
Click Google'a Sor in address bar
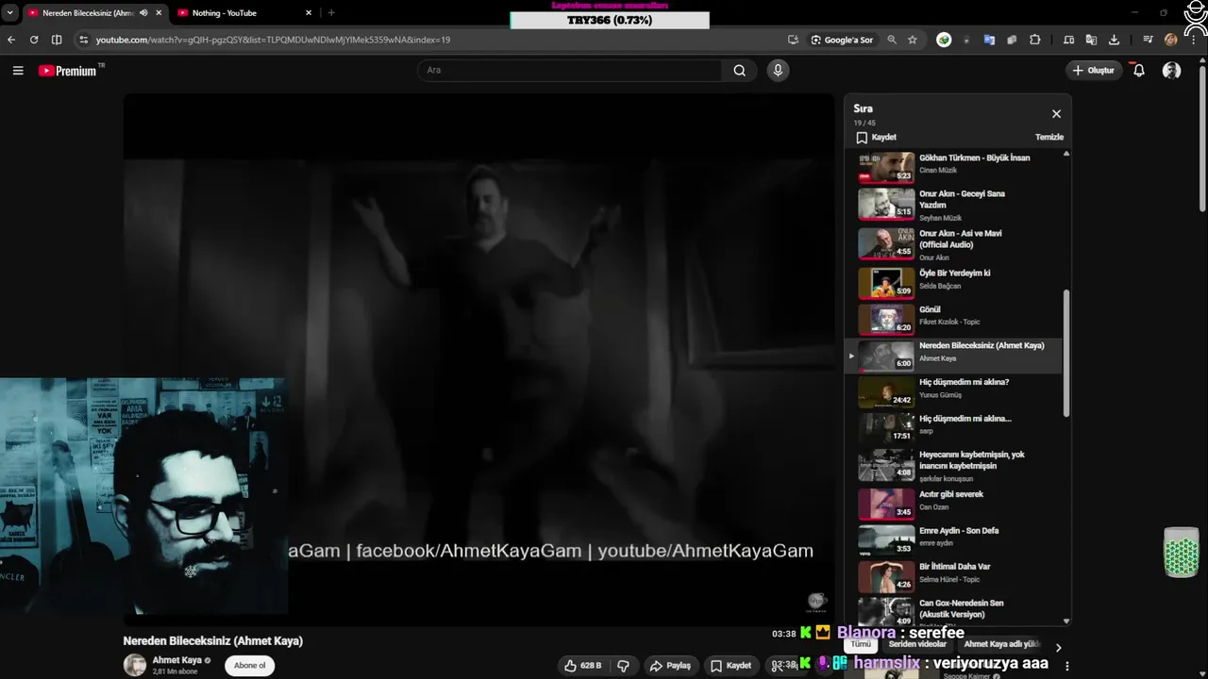pyautogui.click(x=842, y=40)
